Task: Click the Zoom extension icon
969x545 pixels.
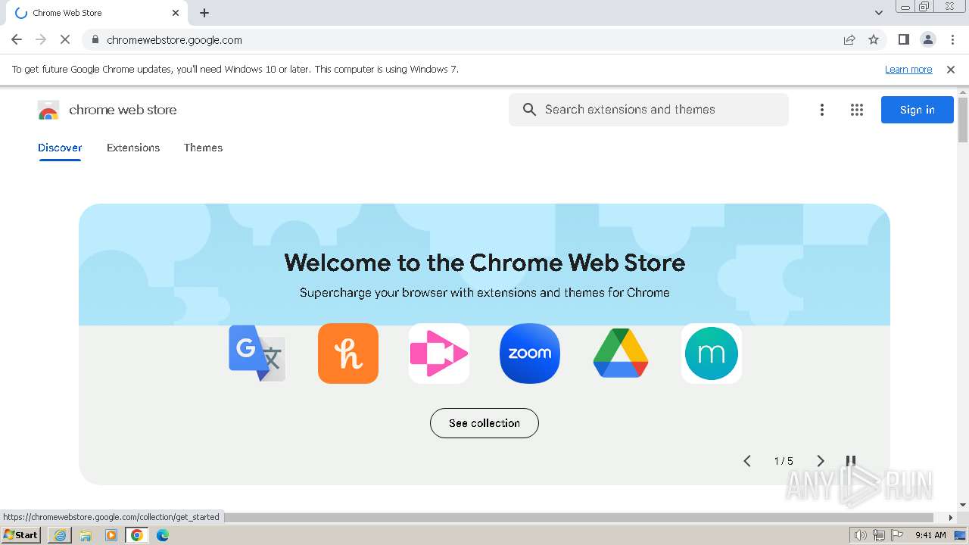Action: pos(530,353)
